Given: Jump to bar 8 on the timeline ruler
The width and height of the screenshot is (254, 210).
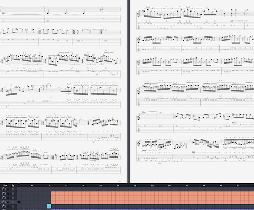Looking at the screenshot, I should click(49, 186).
